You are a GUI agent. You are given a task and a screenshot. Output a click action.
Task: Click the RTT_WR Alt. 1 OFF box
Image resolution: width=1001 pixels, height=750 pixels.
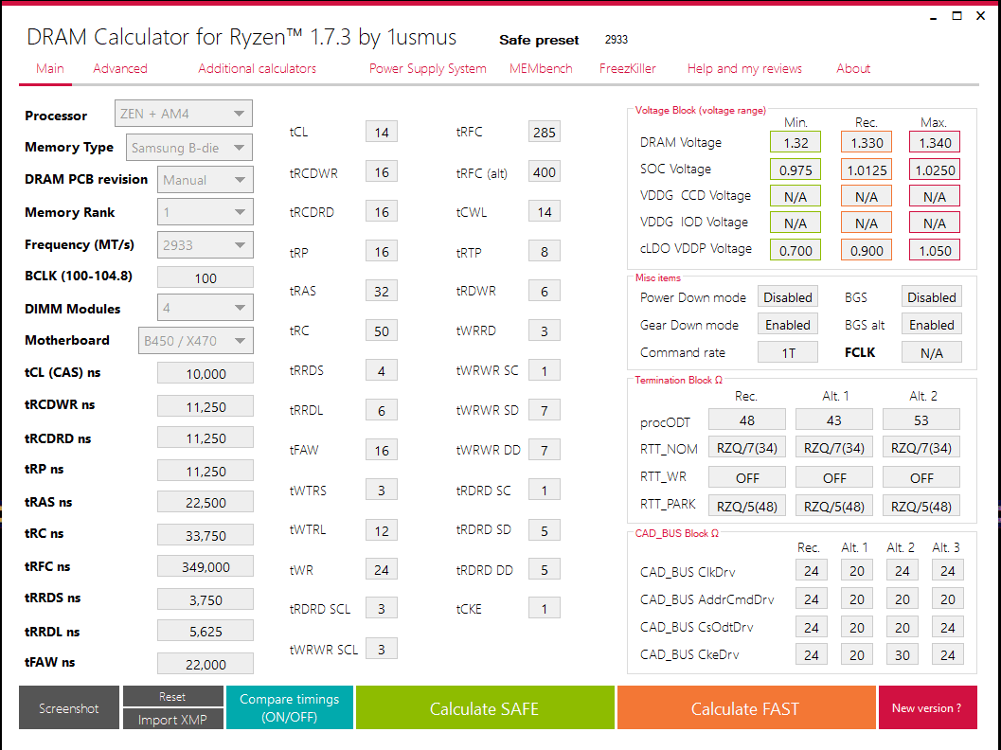(x=833, y=477)
